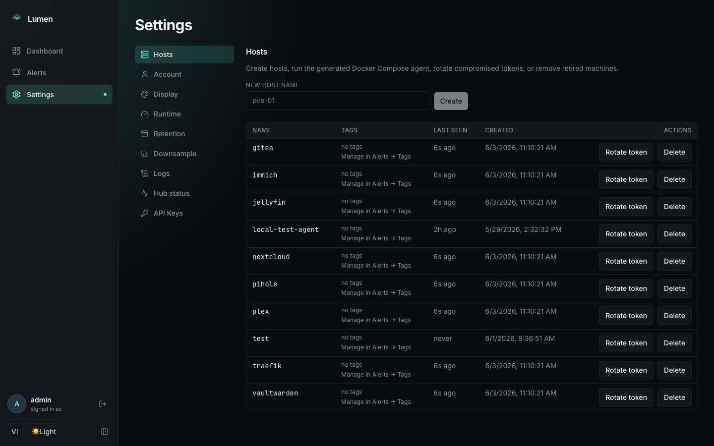Delete the gitea host
The height and width of the screenshot is (446, 714).
point(674,152)
